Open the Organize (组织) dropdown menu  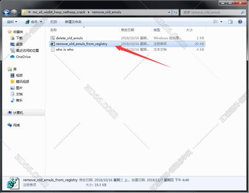point(12,22)
